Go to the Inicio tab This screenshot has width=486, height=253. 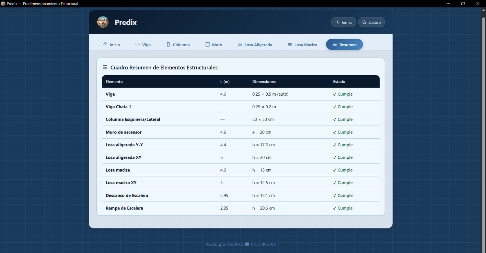[x=111, y=45]
